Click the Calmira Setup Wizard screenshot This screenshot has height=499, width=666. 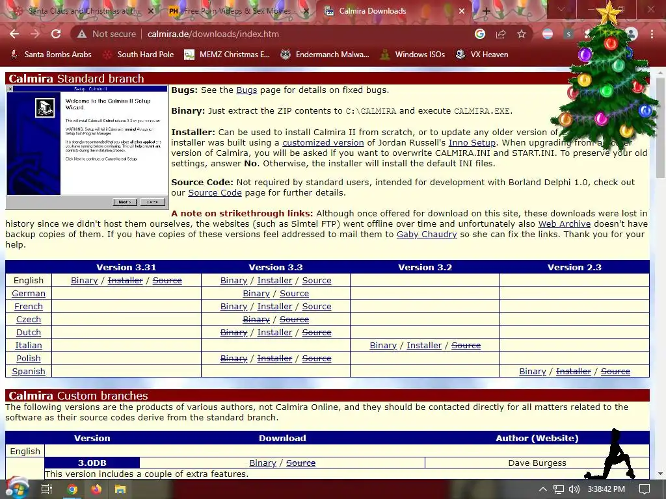[87, 147]
